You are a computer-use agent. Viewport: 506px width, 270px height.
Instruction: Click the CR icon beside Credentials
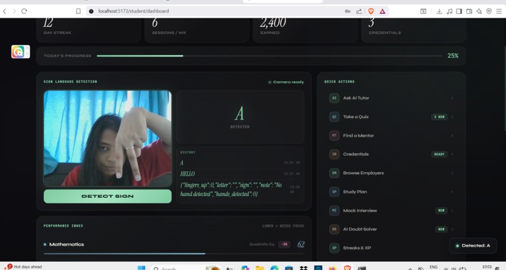click(x=334, y=154)
